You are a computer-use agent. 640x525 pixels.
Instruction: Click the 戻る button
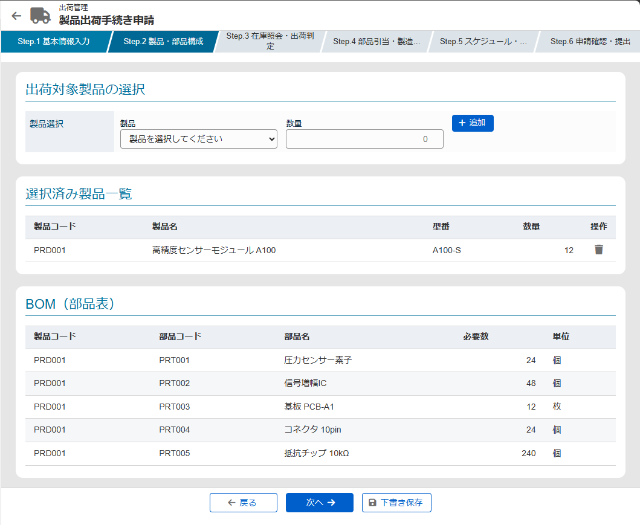244,503
